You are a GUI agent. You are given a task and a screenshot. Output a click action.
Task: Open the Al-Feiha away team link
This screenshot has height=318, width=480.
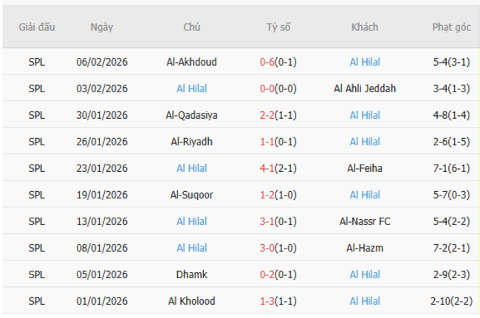(x=365, y=168)
